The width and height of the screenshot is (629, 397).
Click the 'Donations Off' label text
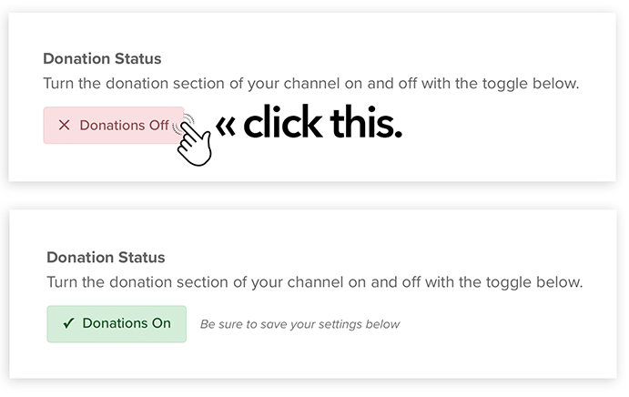tap(125, 126)
